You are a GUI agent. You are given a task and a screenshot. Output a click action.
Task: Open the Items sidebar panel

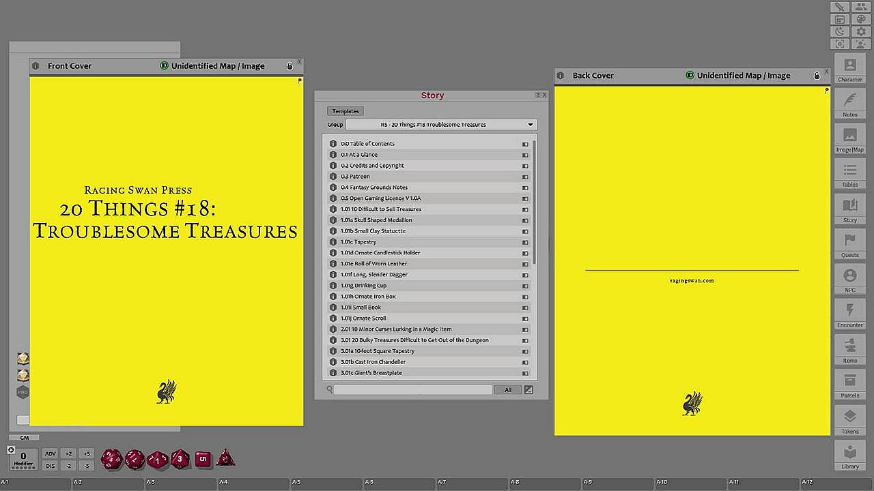coord(850,350)
